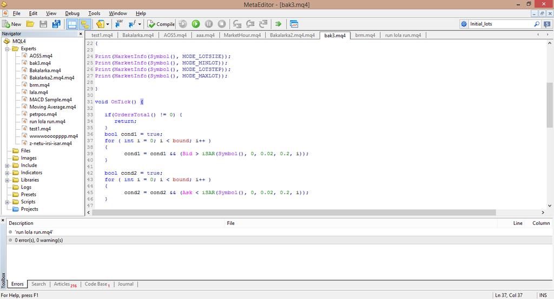
Task: Click the blue icon right of search magnifier
Action: pos(547,24)
